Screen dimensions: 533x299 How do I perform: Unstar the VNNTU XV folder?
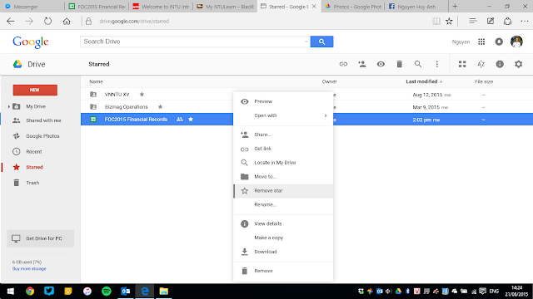[x=142, y=94]
